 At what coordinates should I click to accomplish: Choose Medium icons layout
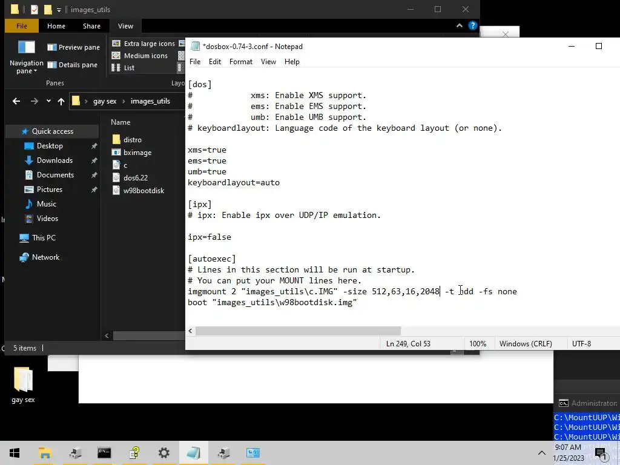[140, 56]
